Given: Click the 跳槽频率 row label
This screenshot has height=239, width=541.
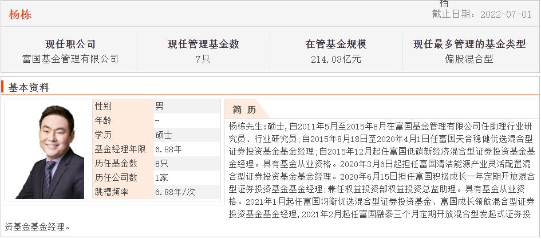Looking at the screenshot, I should click(x=112, y=192).
